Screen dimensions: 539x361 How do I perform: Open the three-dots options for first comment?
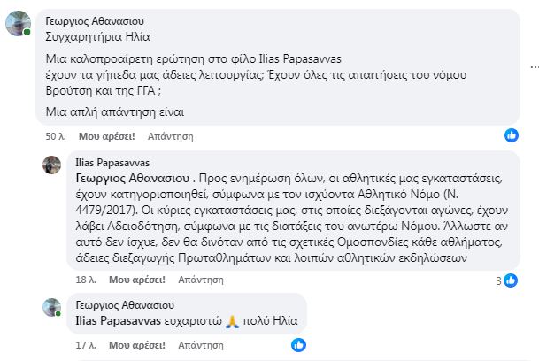[531, 67]
